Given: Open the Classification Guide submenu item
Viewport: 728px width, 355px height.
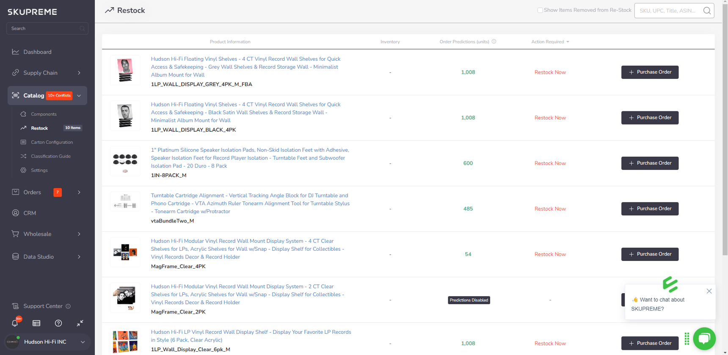Looking at the screenshot, I should (51, 156).
